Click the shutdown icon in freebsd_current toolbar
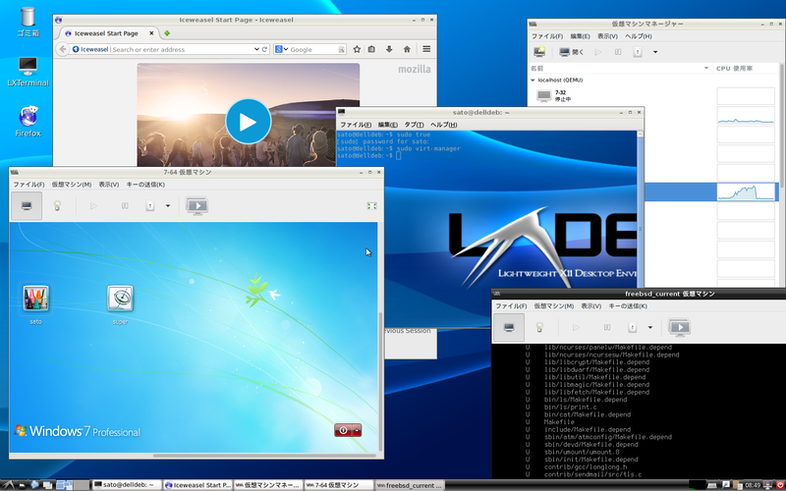 click(632, 328)
